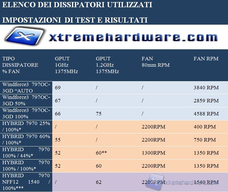Select the 3840 RPM cell
This screenshot has width=228, height=192.
coord(206,88)
